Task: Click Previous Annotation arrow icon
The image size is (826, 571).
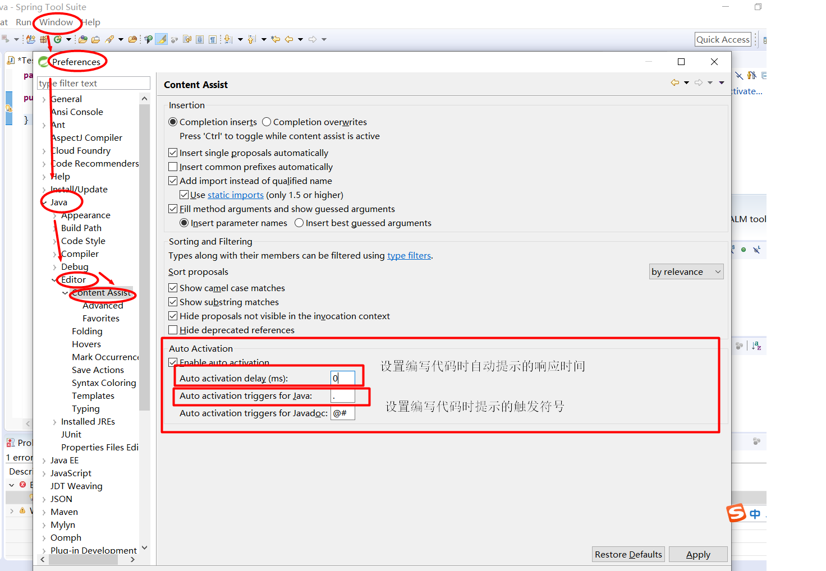Action: 251,39
